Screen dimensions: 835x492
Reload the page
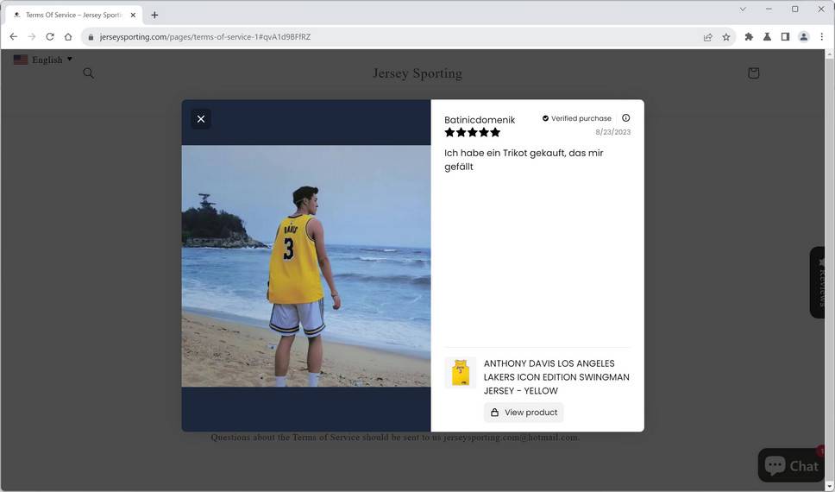click(x=49, y=37)
